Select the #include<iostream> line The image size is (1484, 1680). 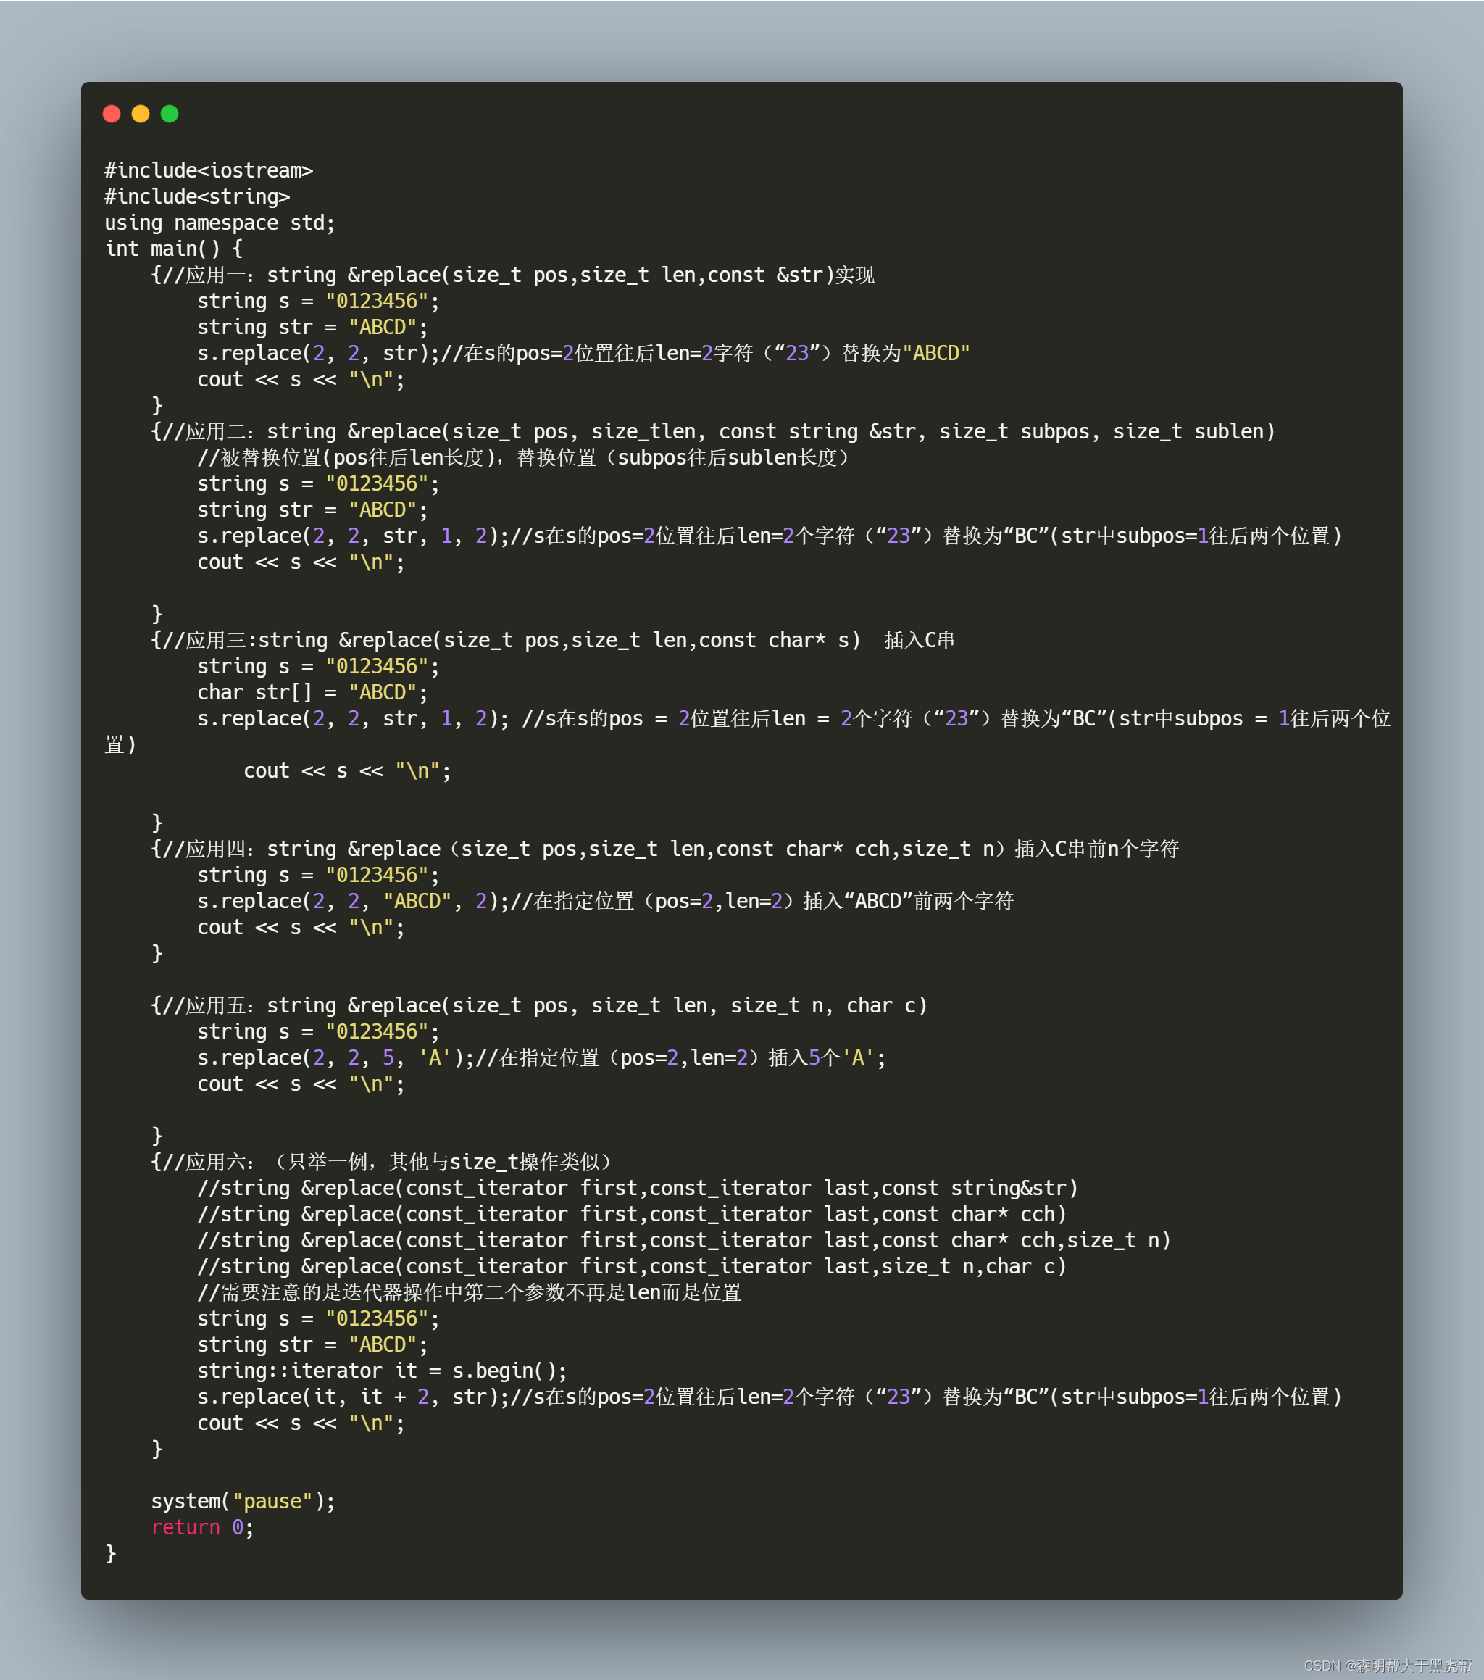(x=209, y=171)
